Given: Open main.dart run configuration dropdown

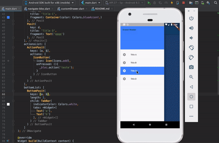Looking at the screenshot, I should (91, 3).
